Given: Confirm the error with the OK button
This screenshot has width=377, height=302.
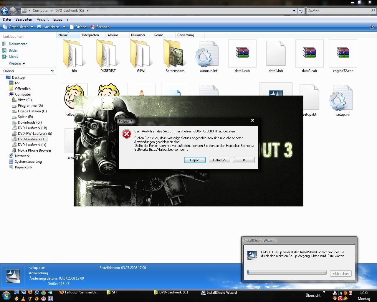Looking at the screenshot, I should coord(244,160).
